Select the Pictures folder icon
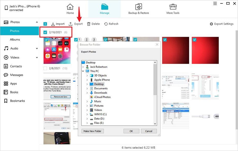238x151 pixels. pyautogui.click(x=91, y=106)
